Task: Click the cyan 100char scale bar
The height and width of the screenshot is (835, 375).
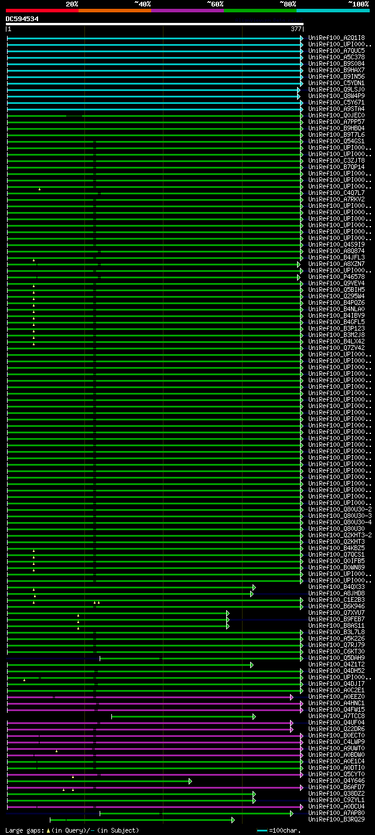Action: tap(262, 831)
